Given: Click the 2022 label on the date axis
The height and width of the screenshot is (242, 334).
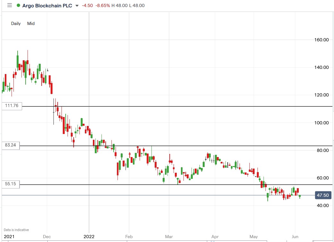Looking at the screenshot, I should (x=89, y=237).
